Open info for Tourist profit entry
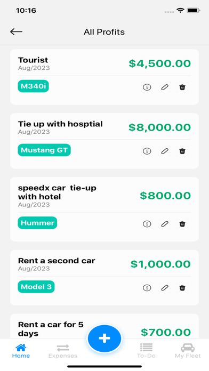This screenshot has height=371, width=209. click(x=147, y=87)
